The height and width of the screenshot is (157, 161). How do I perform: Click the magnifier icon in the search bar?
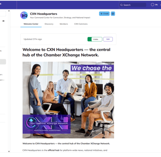coord(122,5)
